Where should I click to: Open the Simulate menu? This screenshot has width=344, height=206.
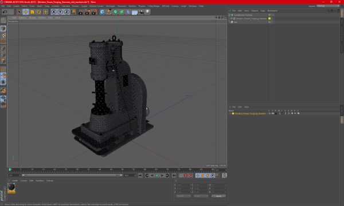coord(65,6)
